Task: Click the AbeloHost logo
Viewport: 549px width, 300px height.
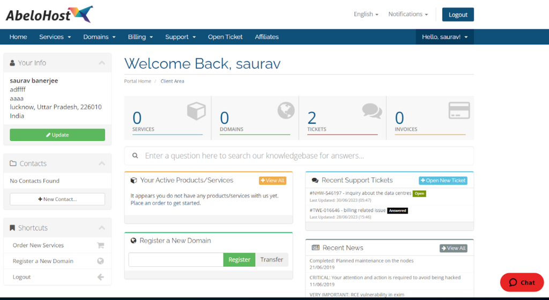Action: (x=49, y=14)
